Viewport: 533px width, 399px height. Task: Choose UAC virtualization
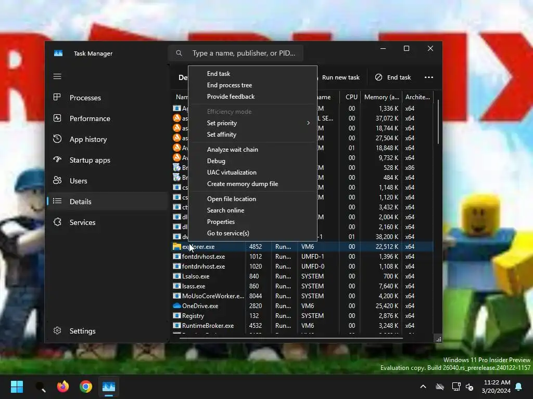252,172
